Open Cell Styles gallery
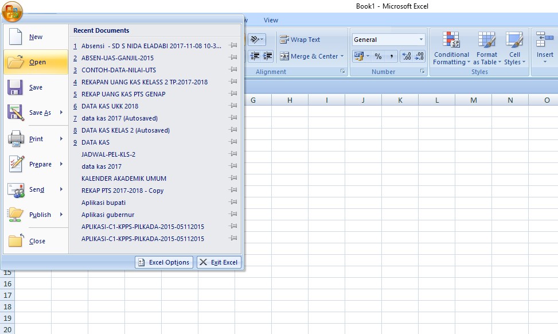Viewport: 558px width, 334px height. tap(514, 48)
